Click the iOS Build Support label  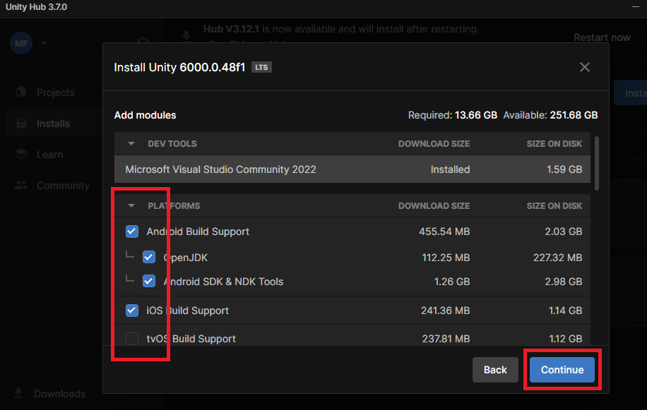click(188, 310)
